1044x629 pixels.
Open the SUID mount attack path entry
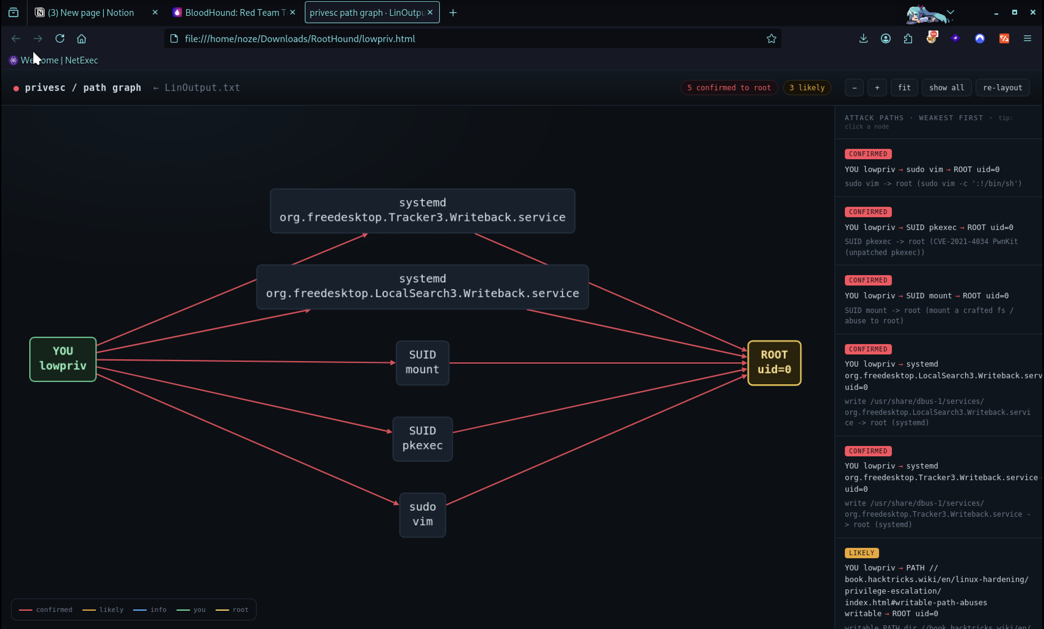pyautogui.click(x=939, y=300)
